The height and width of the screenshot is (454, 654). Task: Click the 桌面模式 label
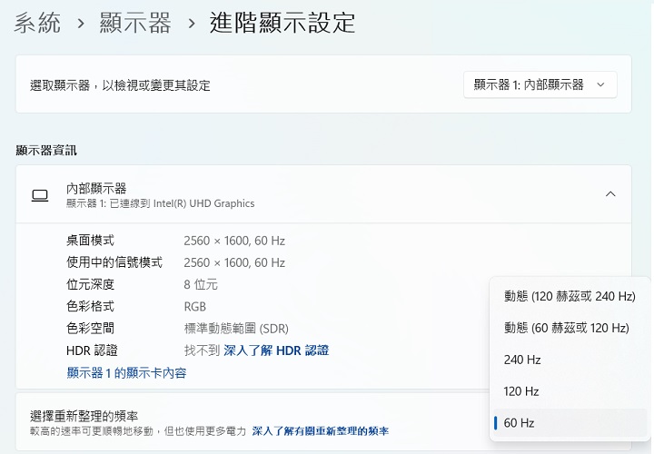[x=90, y=241]
